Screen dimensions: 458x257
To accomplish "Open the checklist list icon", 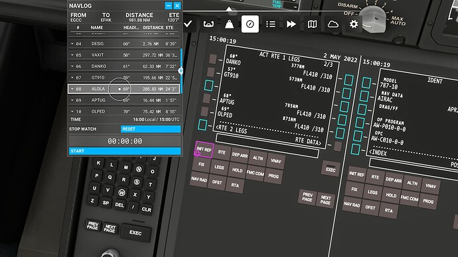I will (x=270, y=25).
